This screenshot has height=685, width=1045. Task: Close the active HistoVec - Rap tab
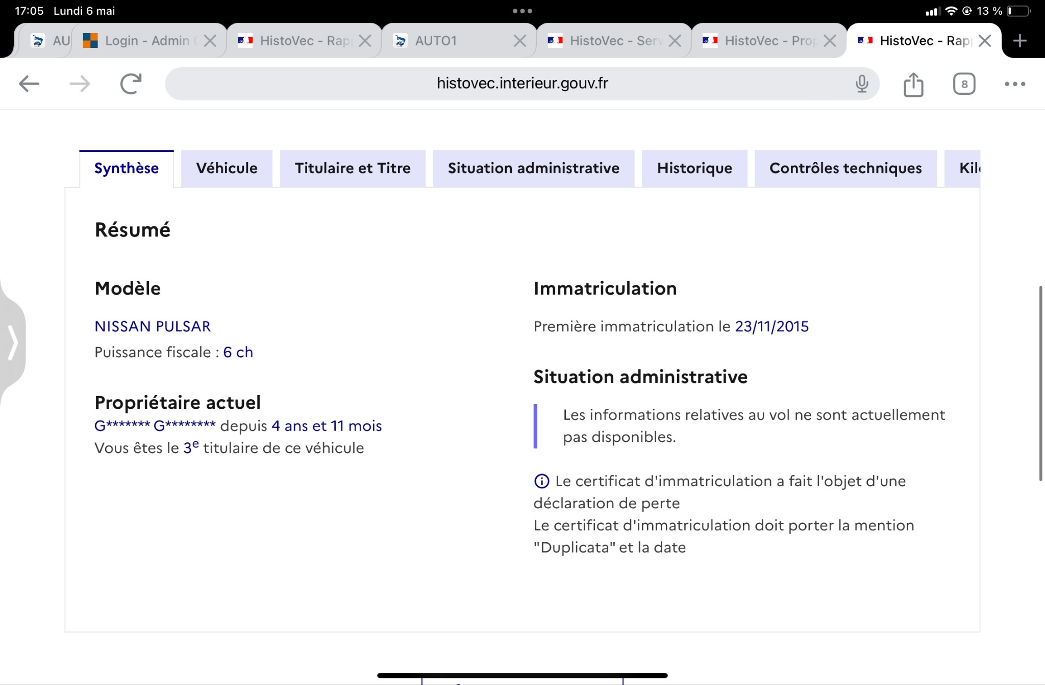985,41
